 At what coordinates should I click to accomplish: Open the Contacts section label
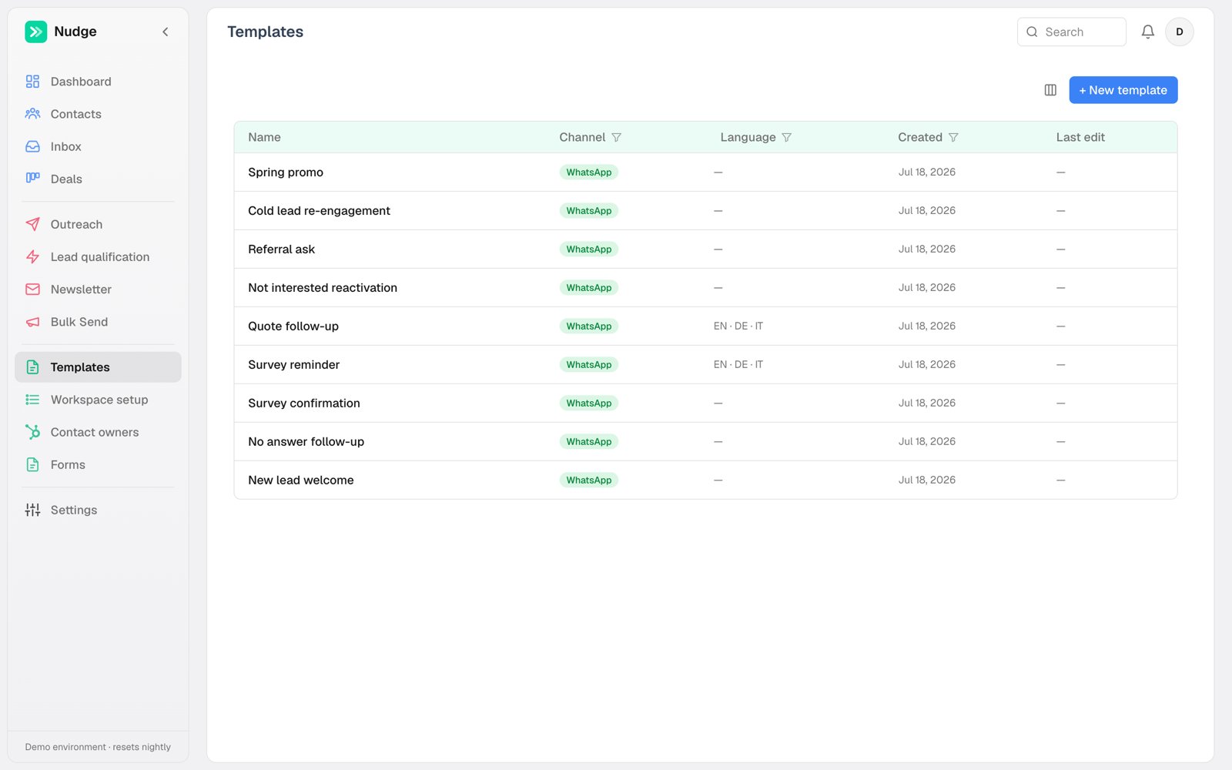[x=75, y=114]
